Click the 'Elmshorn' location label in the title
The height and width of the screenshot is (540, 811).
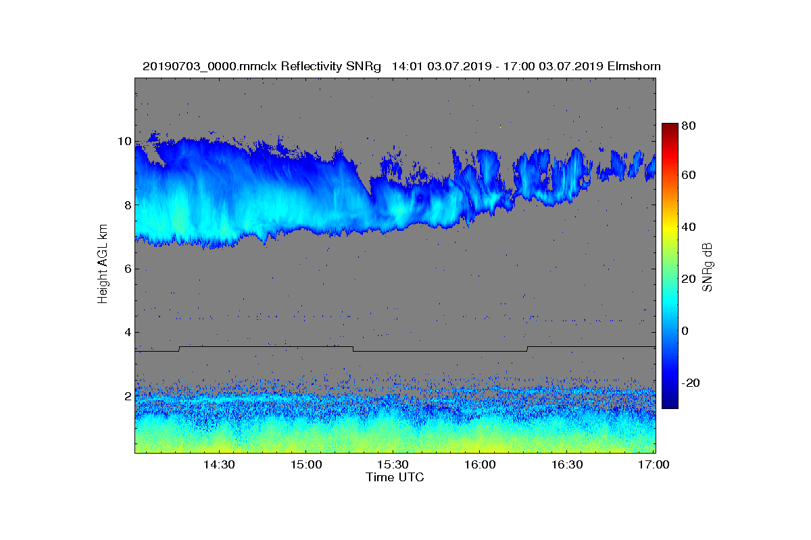(x=634, y=66)
